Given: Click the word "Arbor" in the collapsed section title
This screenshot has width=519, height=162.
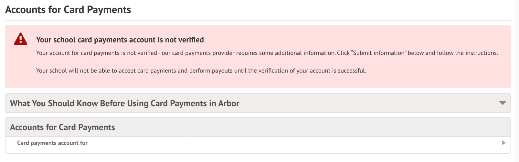Looking at the screenshot, I should tap(229, 103).
